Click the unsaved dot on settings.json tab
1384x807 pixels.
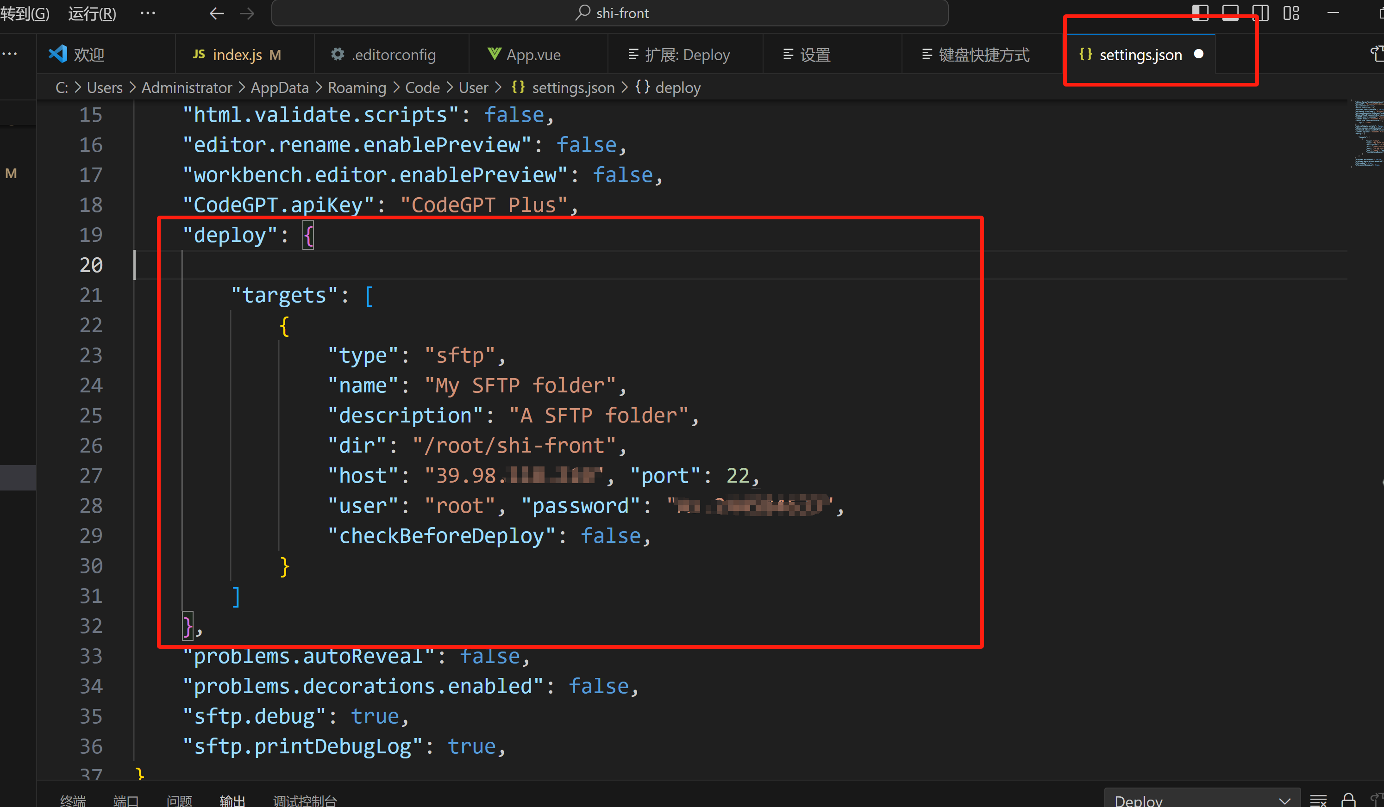1199,54
